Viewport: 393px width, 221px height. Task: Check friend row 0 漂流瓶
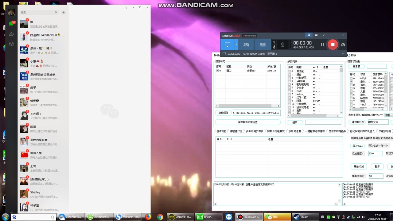tap(289, 71)
